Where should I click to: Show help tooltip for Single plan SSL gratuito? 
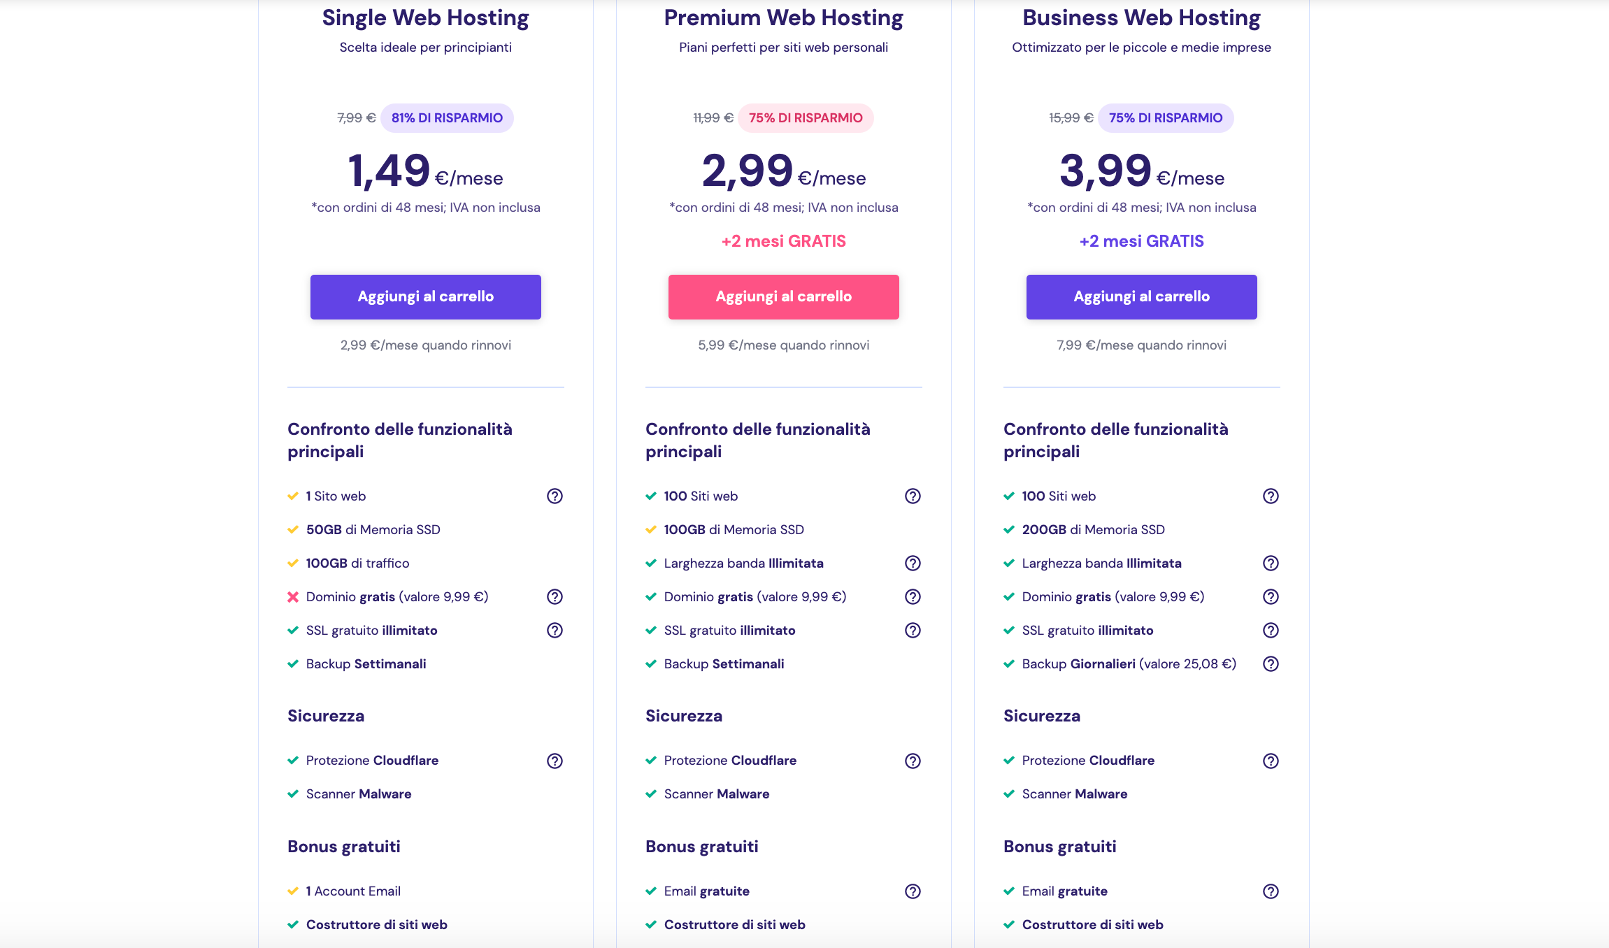point(555,630)
